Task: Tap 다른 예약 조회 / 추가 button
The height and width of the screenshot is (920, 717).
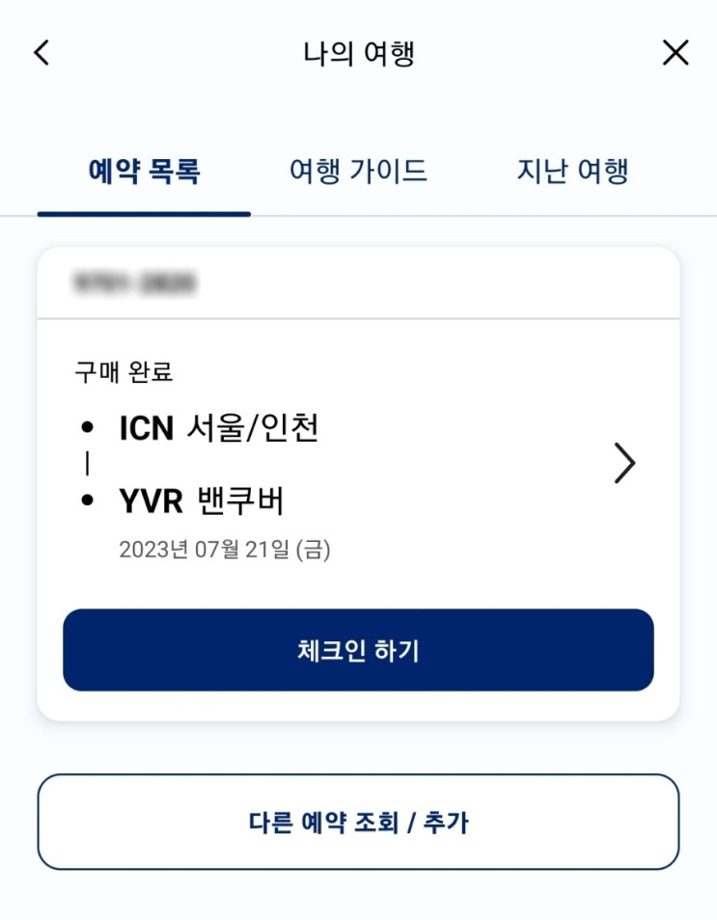Action: (x=358, y=823)
